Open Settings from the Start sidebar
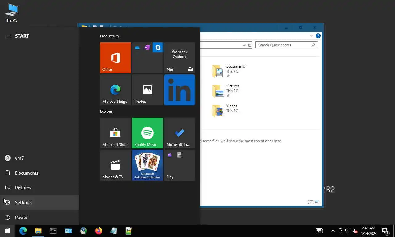The width and height of the screenshot is (395, 237). coord(39,203)
